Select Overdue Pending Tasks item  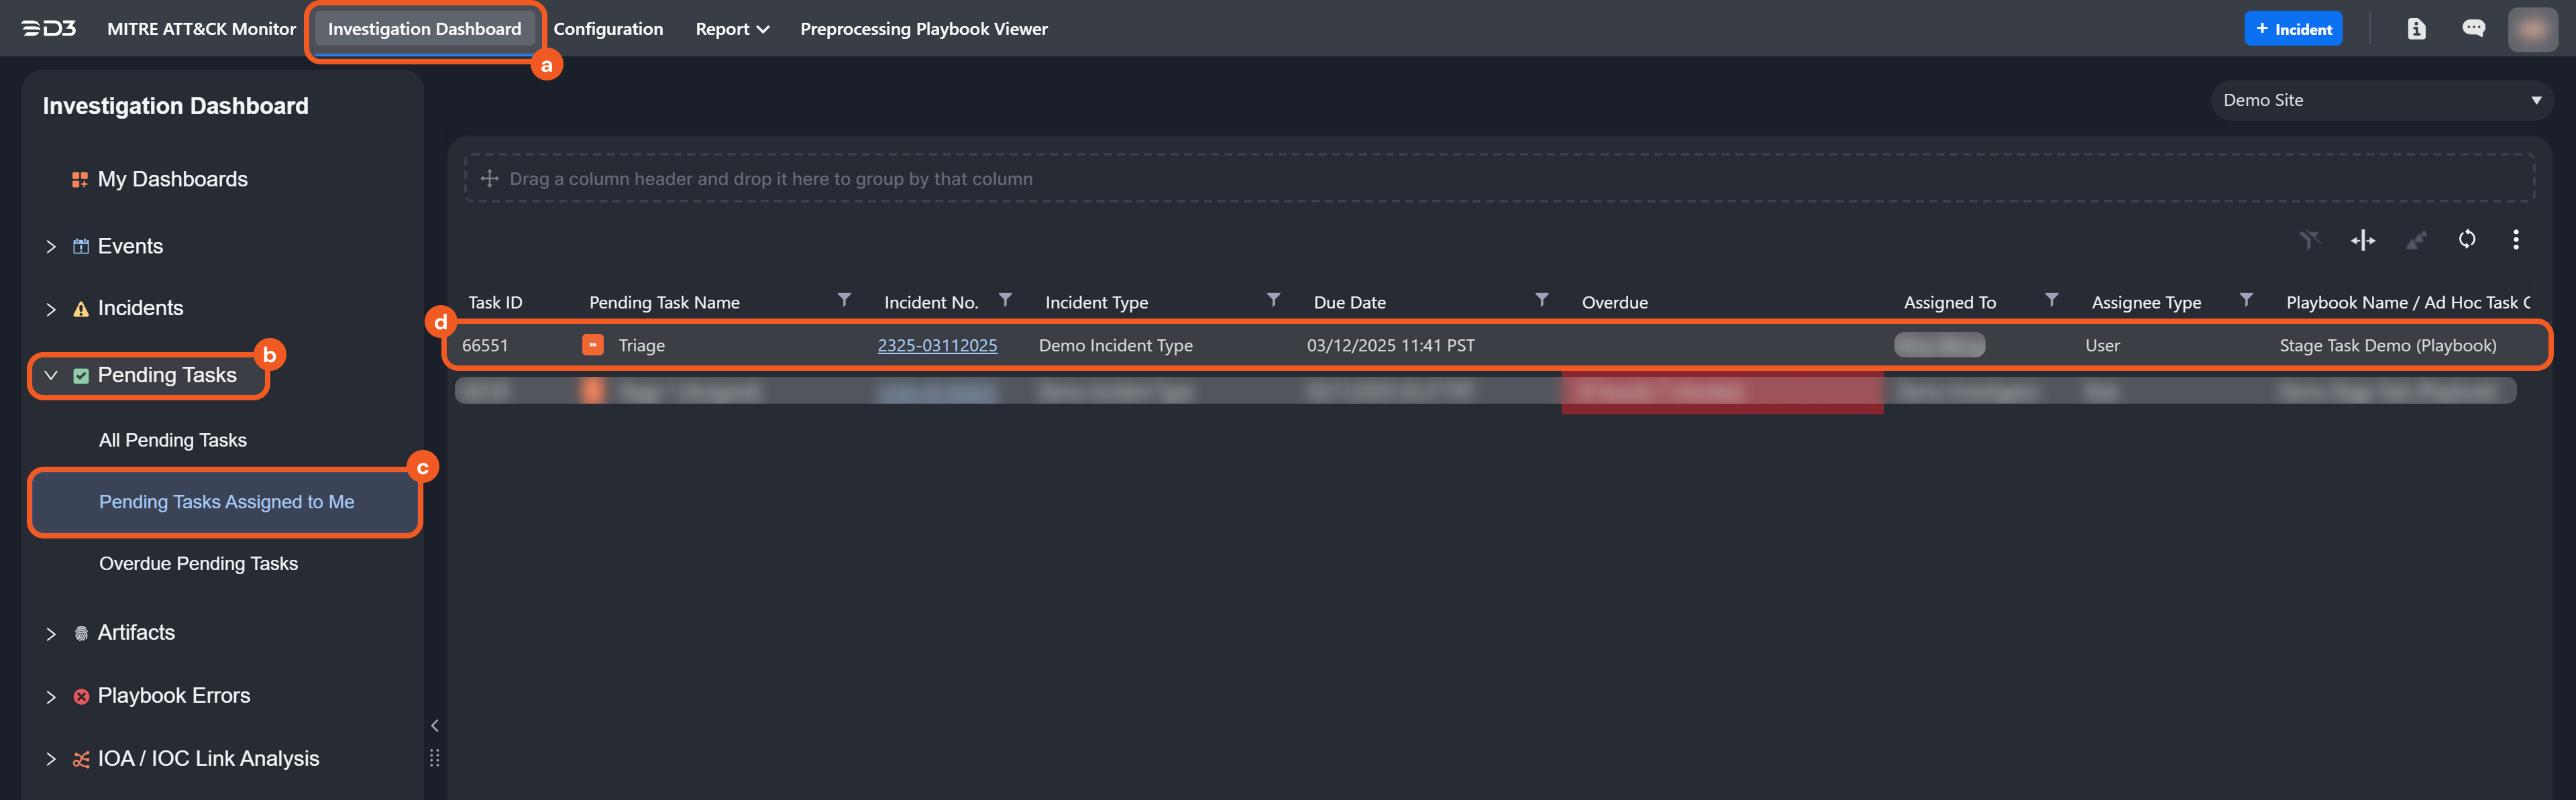coord(198,563)
